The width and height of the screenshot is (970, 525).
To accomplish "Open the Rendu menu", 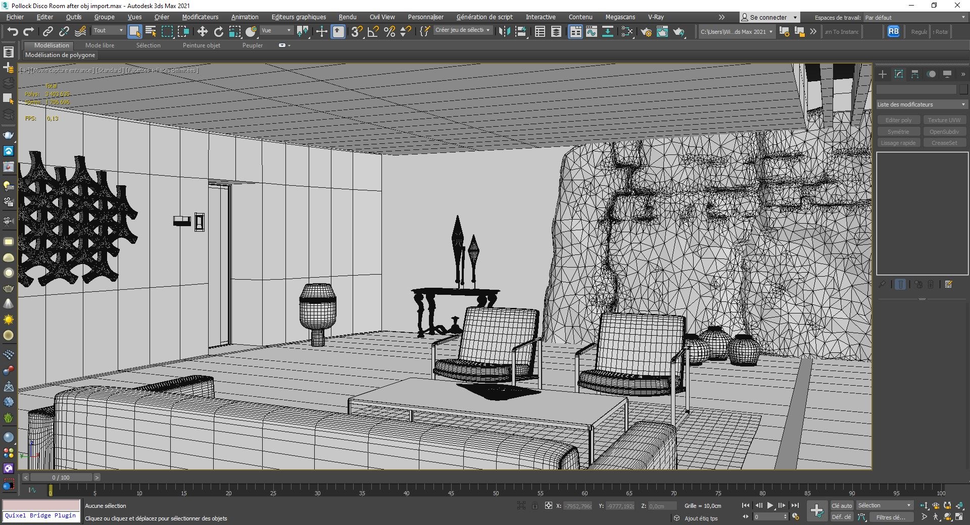I will click(x=348, y=17).
